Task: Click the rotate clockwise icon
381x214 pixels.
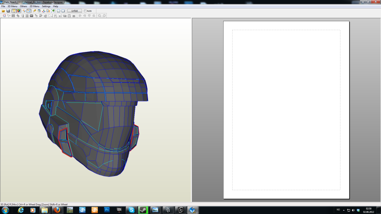Action: click(104, 16)
